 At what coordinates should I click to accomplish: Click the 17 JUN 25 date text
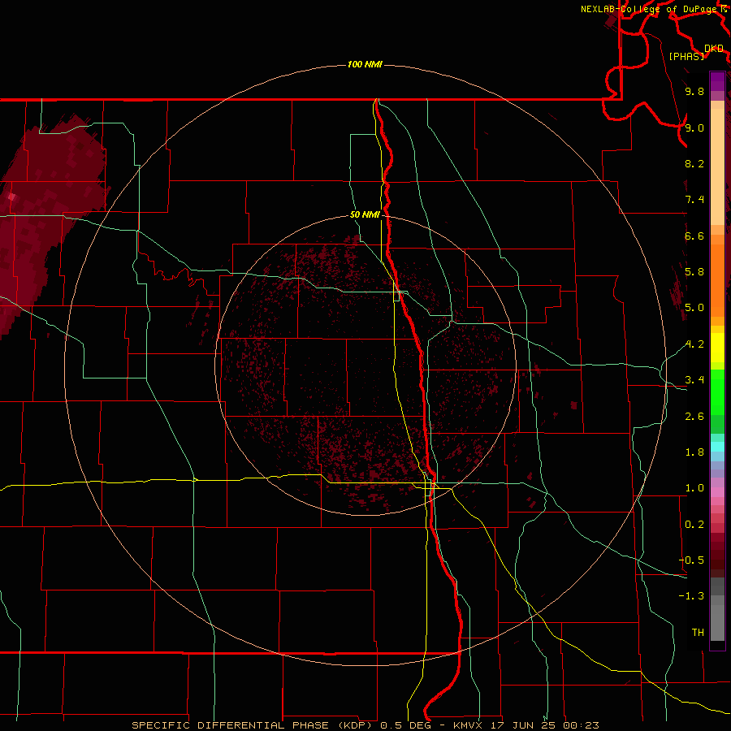coord(522,725)
